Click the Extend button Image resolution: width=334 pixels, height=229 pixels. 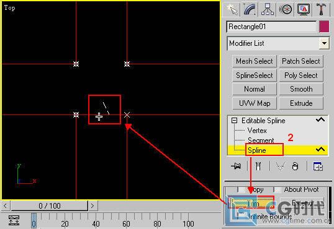(302, 202)
